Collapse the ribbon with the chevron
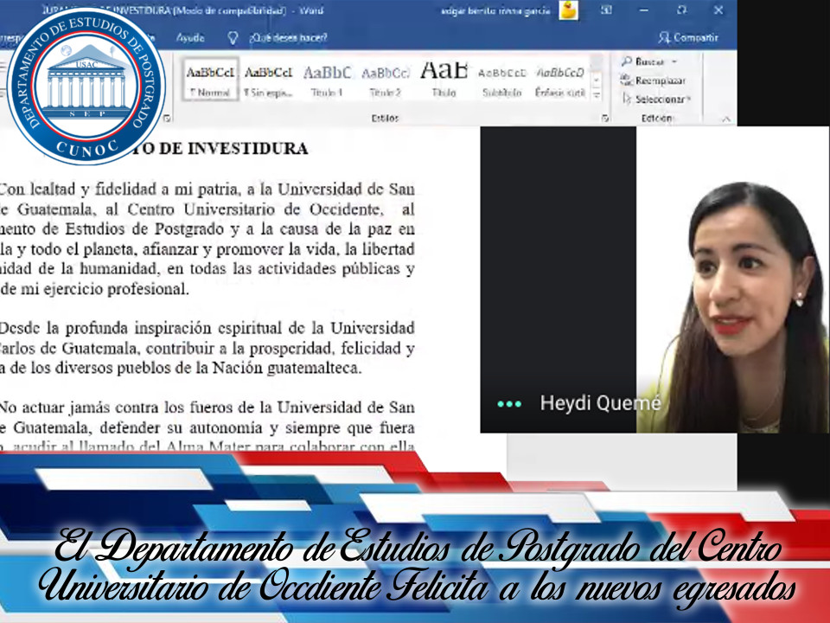 (x=726, y=119)
